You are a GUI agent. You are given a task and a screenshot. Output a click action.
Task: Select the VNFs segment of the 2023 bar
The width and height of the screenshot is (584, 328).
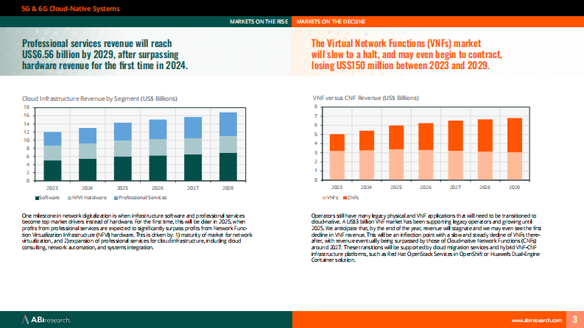point(337,165)
